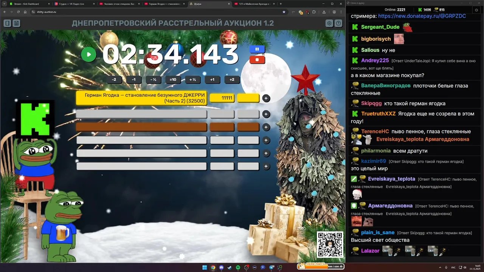Click the bigborisych username in chat
The image size is (484, 272).
coord(376,39)
